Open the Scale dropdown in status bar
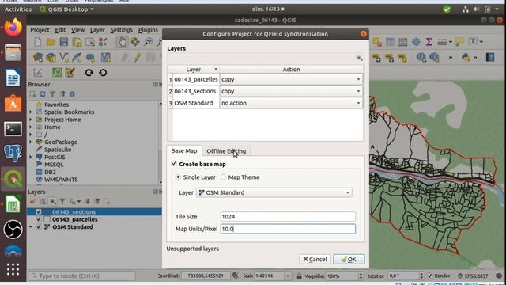This screenshot has height=285, width=506. (288, 276)
